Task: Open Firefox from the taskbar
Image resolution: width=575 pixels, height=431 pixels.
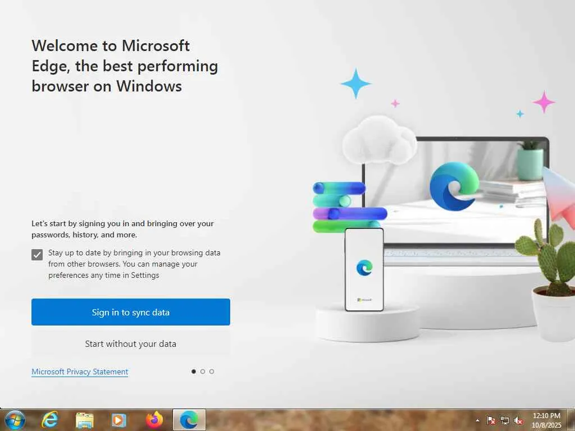Action: pyautogui.click(x=154, y=420)
